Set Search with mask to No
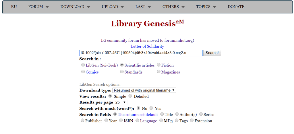Viewport: 294px width, 134px height. point(138,108)
